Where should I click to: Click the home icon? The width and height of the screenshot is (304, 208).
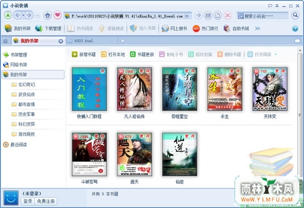[x=48, y=15]
